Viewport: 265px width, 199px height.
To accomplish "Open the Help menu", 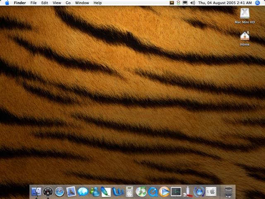I will (98, 3).
